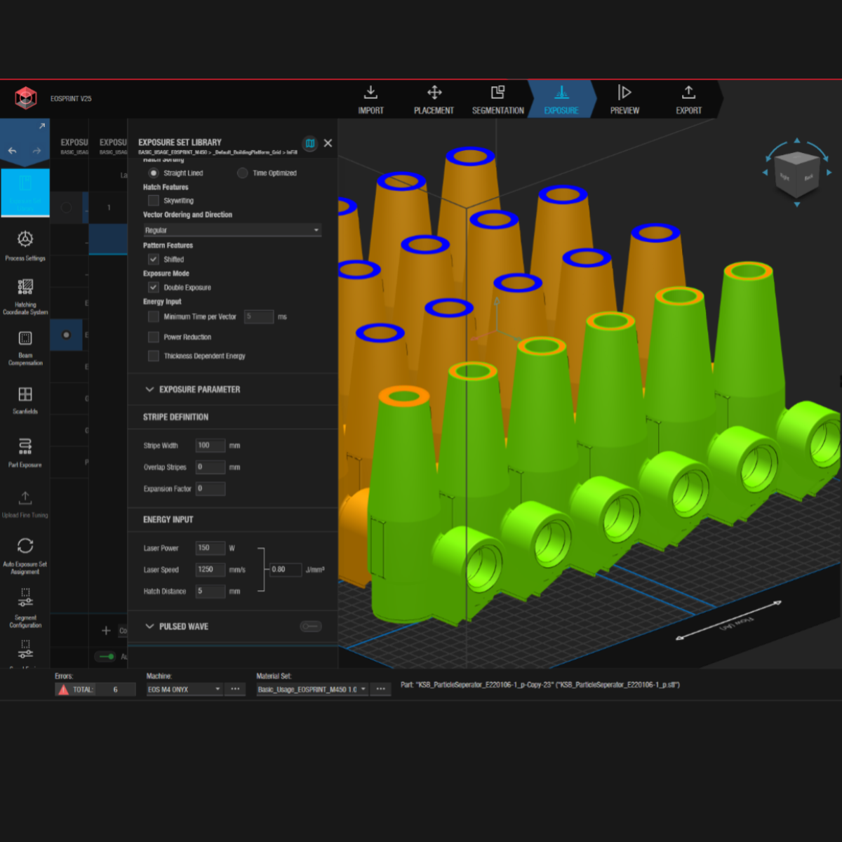Click the plus add icon
This screenshot has height=842, width=842.
coord(106,630)
